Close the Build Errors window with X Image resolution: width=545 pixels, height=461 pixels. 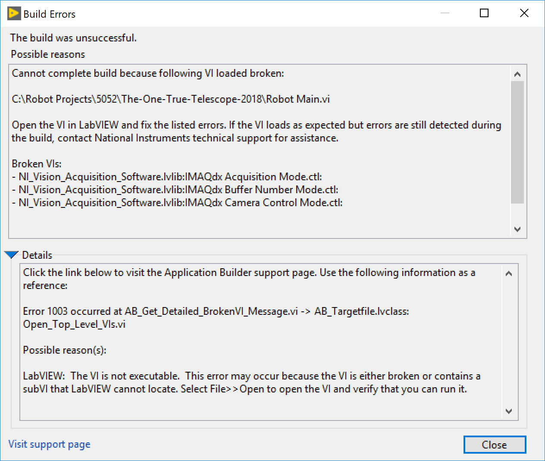click(x=524, y=13)
